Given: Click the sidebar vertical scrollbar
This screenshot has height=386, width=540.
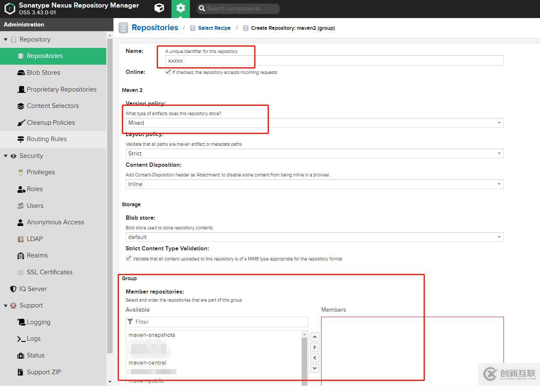Looking at the screenshot, I should [110, 196].
